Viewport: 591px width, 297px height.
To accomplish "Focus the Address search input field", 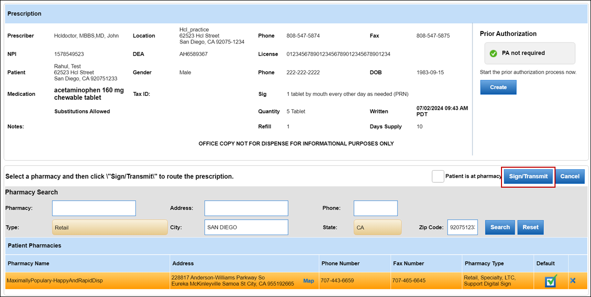I will pos(246,208).
